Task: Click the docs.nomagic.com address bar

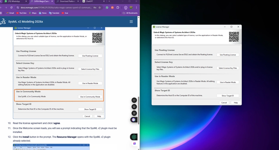Action: pyautogui.click(x=56, y=8)
